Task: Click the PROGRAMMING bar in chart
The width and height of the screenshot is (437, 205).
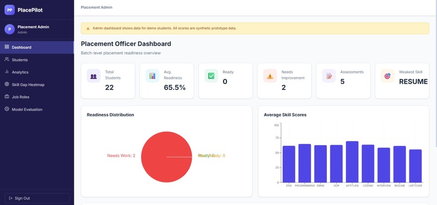Action: pos(305,163)
